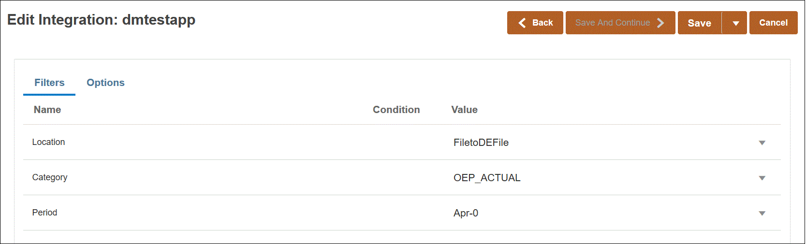This screenshot has height=244, width=806.
Task: Select the Category filter row label
Action: [x=50, y=177]
